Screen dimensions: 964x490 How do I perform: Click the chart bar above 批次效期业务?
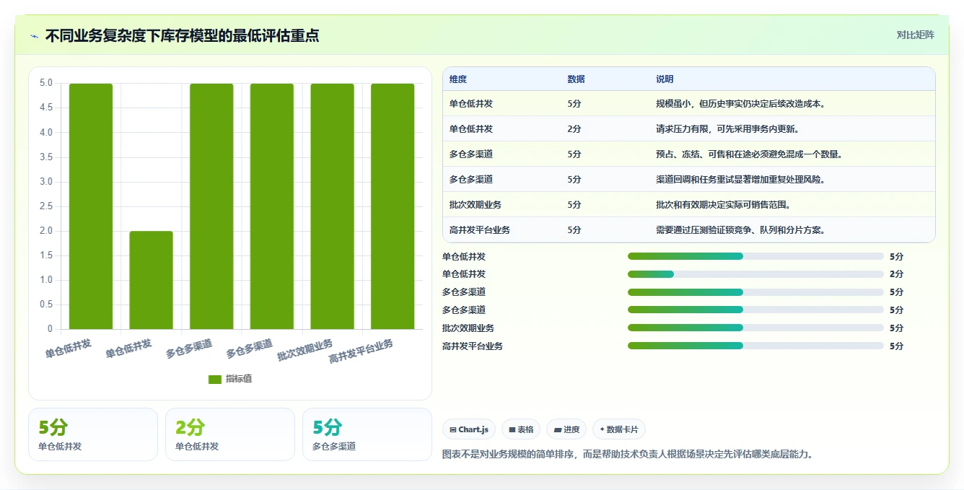[333, 206]
